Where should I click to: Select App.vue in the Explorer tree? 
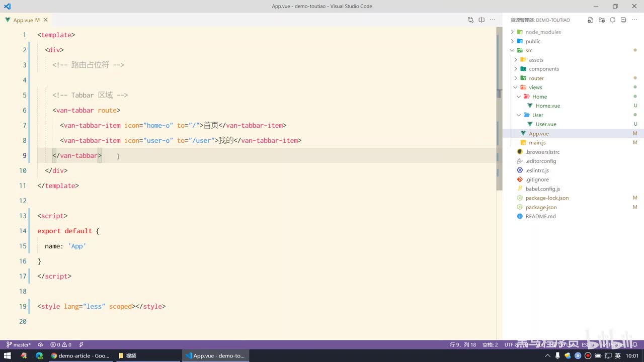(538, 133)
